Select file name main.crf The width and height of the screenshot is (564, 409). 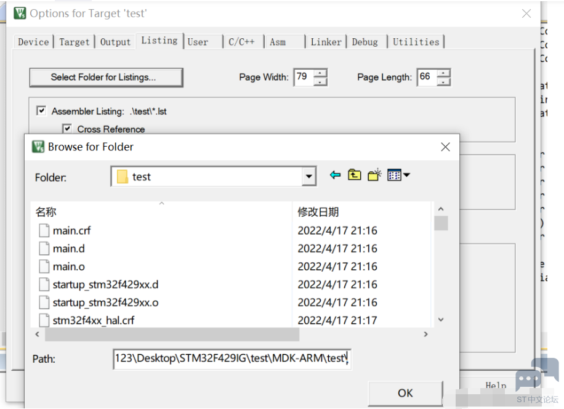tap(71, 230)
